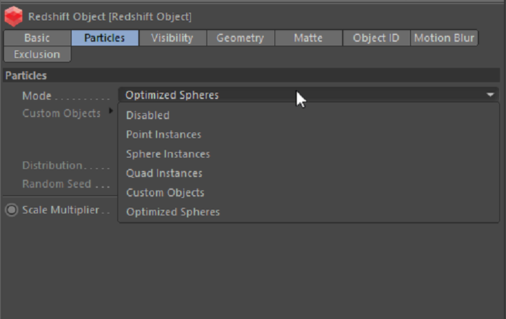This screenshot has width=506, height=319.
Task: Switch to the Object ID tab
Action: pos(376,38)
